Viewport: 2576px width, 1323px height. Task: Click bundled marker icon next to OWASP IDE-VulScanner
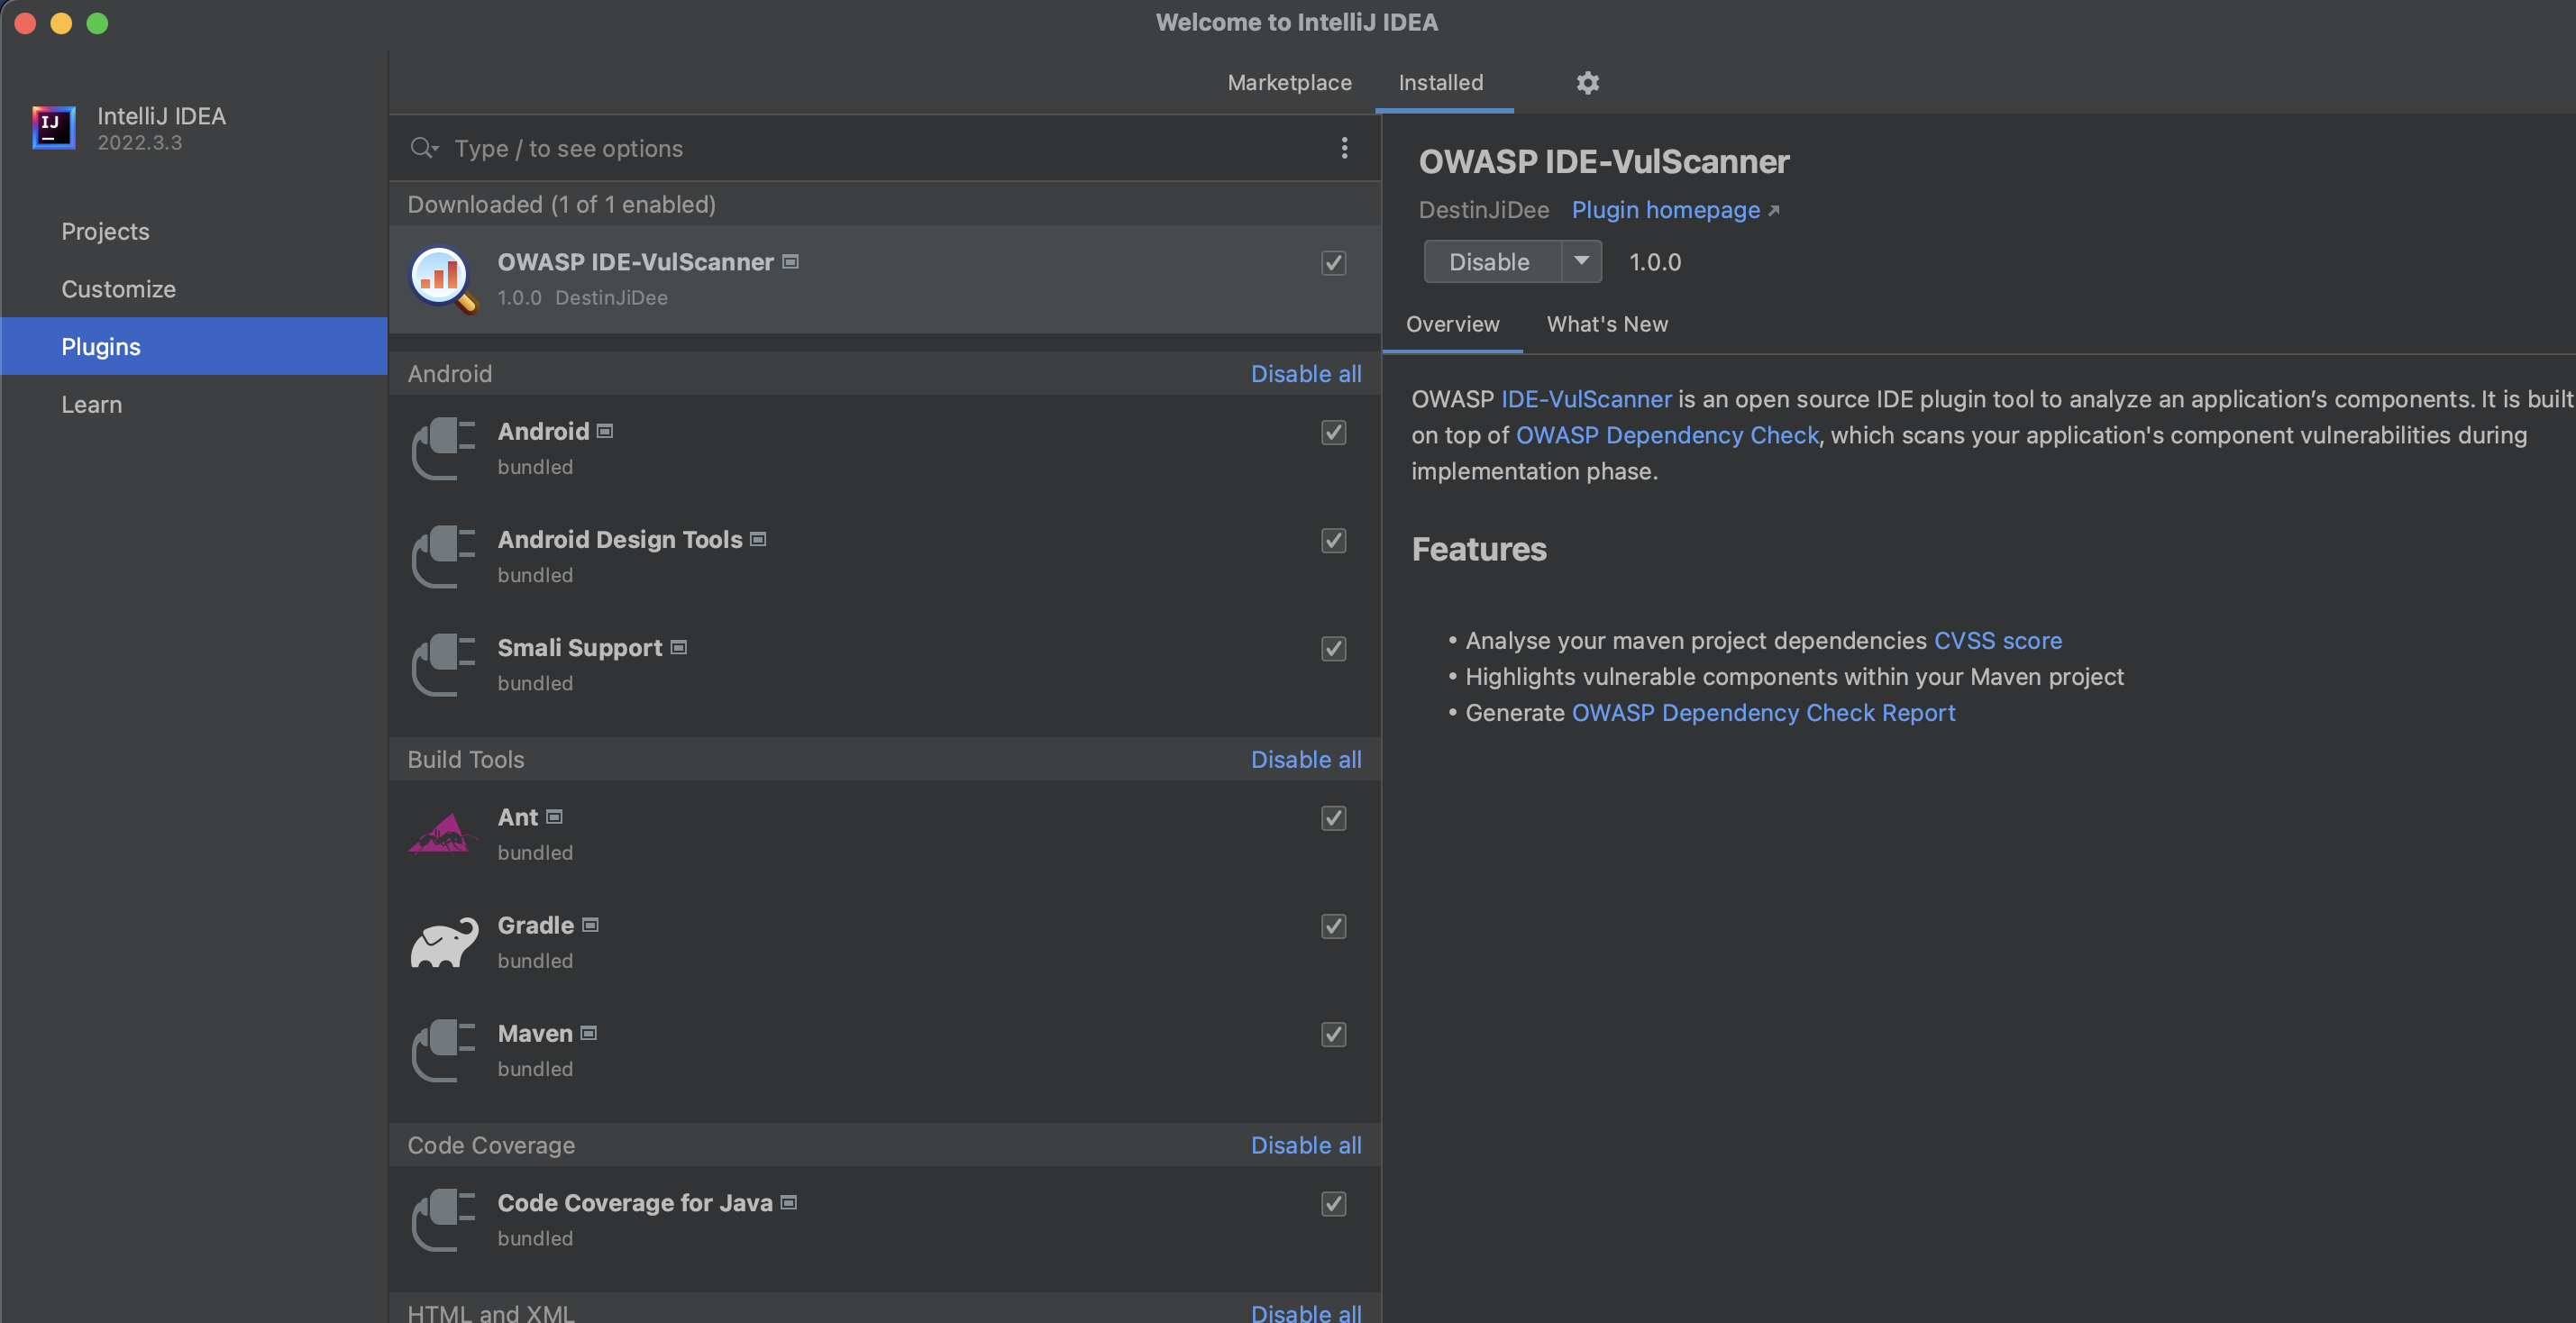pyautogui.click(x=790, y=262)
